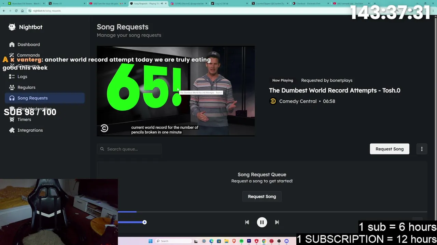Screen dimensions: 437x245
Task: Click the browser back arrow
Action: coord(4,11)
